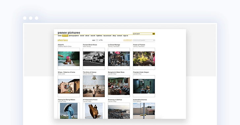The height and width of the screenshot is (125, 240).
Task: Go to my account in navigation
Action: coord(107,36)
